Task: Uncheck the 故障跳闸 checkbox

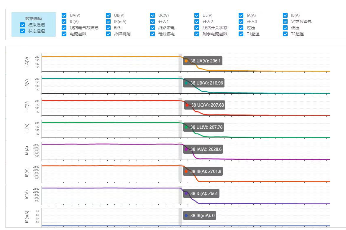Action: point(108,34)
